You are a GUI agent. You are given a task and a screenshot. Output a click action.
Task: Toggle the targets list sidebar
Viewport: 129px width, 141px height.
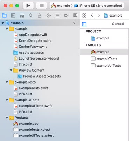coord(84,24)
